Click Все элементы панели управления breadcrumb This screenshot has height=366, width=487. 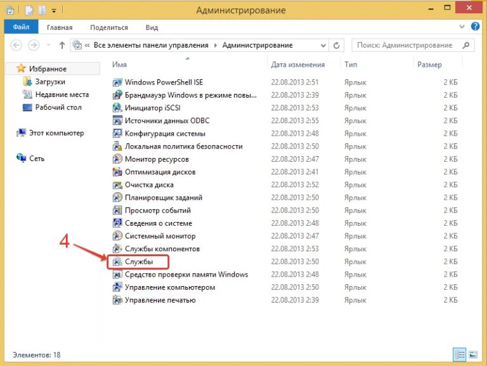coord(151,46)
